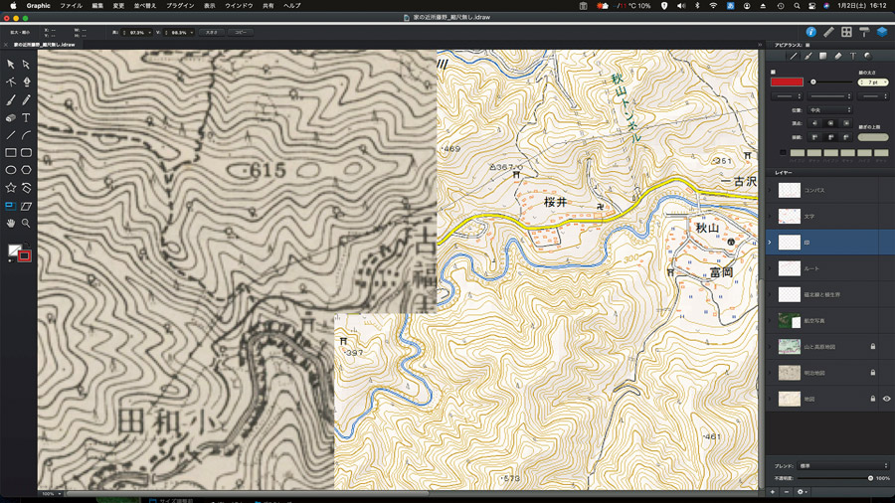The height and width of the screenshot is (503, 895).
Task: Toggle lock on the 明治地図 layer
Action: tap(873, 373)
